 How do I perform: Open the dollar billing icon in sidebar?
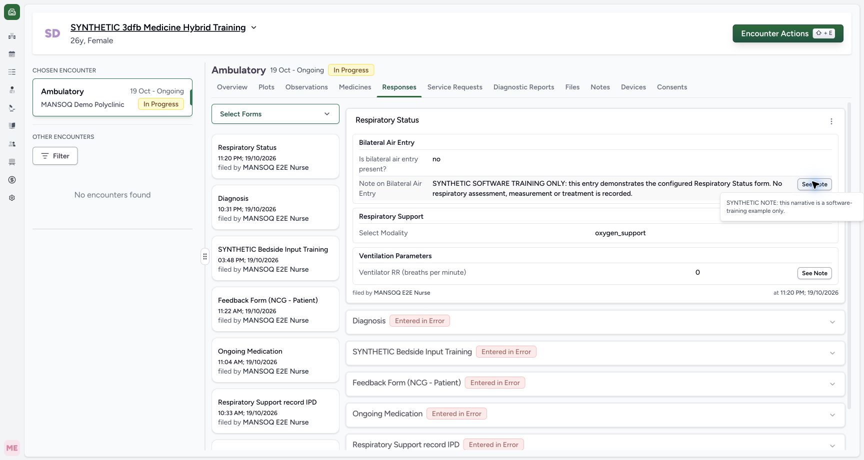(12, 180)
